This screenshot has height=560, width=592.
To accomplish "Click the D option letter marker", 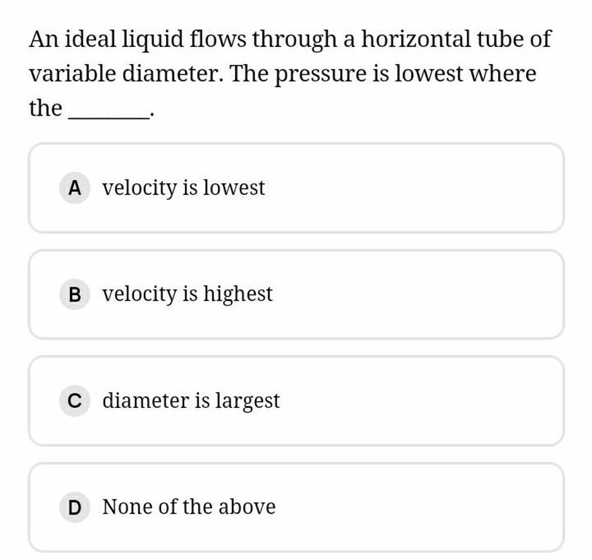I will [x=73, y=507].
